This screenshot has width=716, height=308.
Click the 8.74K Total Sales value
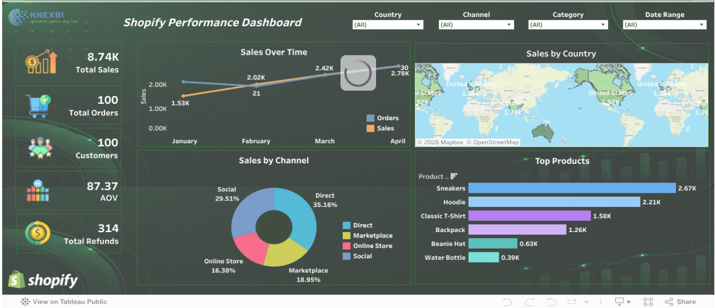[x=103, y=57]
